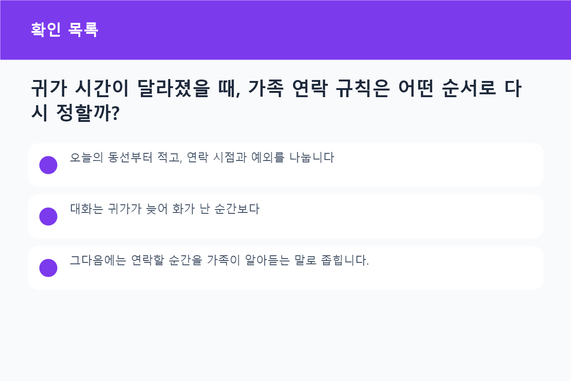
Task: Click the option text '대화는 귀가가 늦어 화가 난 순간보다'
Action: [x=165, y=209]
